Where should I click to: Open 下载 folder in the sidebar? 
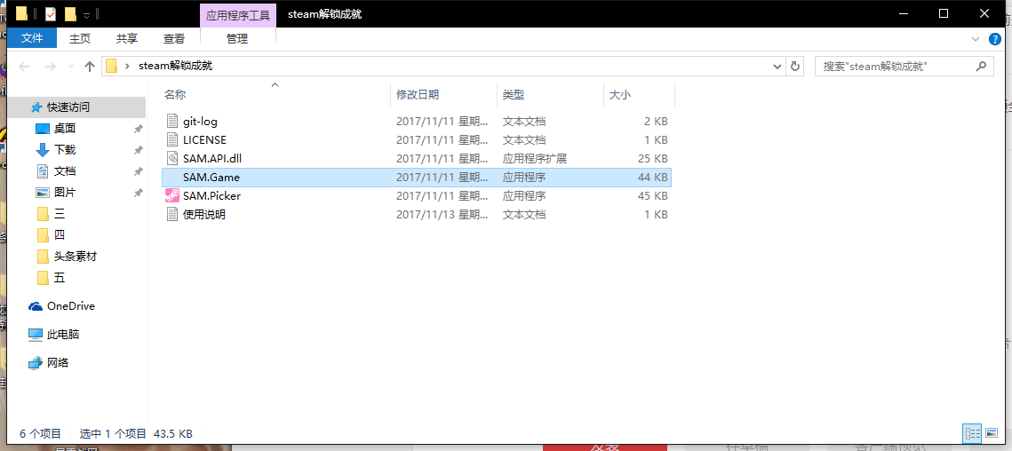click(x=55, y=150)
